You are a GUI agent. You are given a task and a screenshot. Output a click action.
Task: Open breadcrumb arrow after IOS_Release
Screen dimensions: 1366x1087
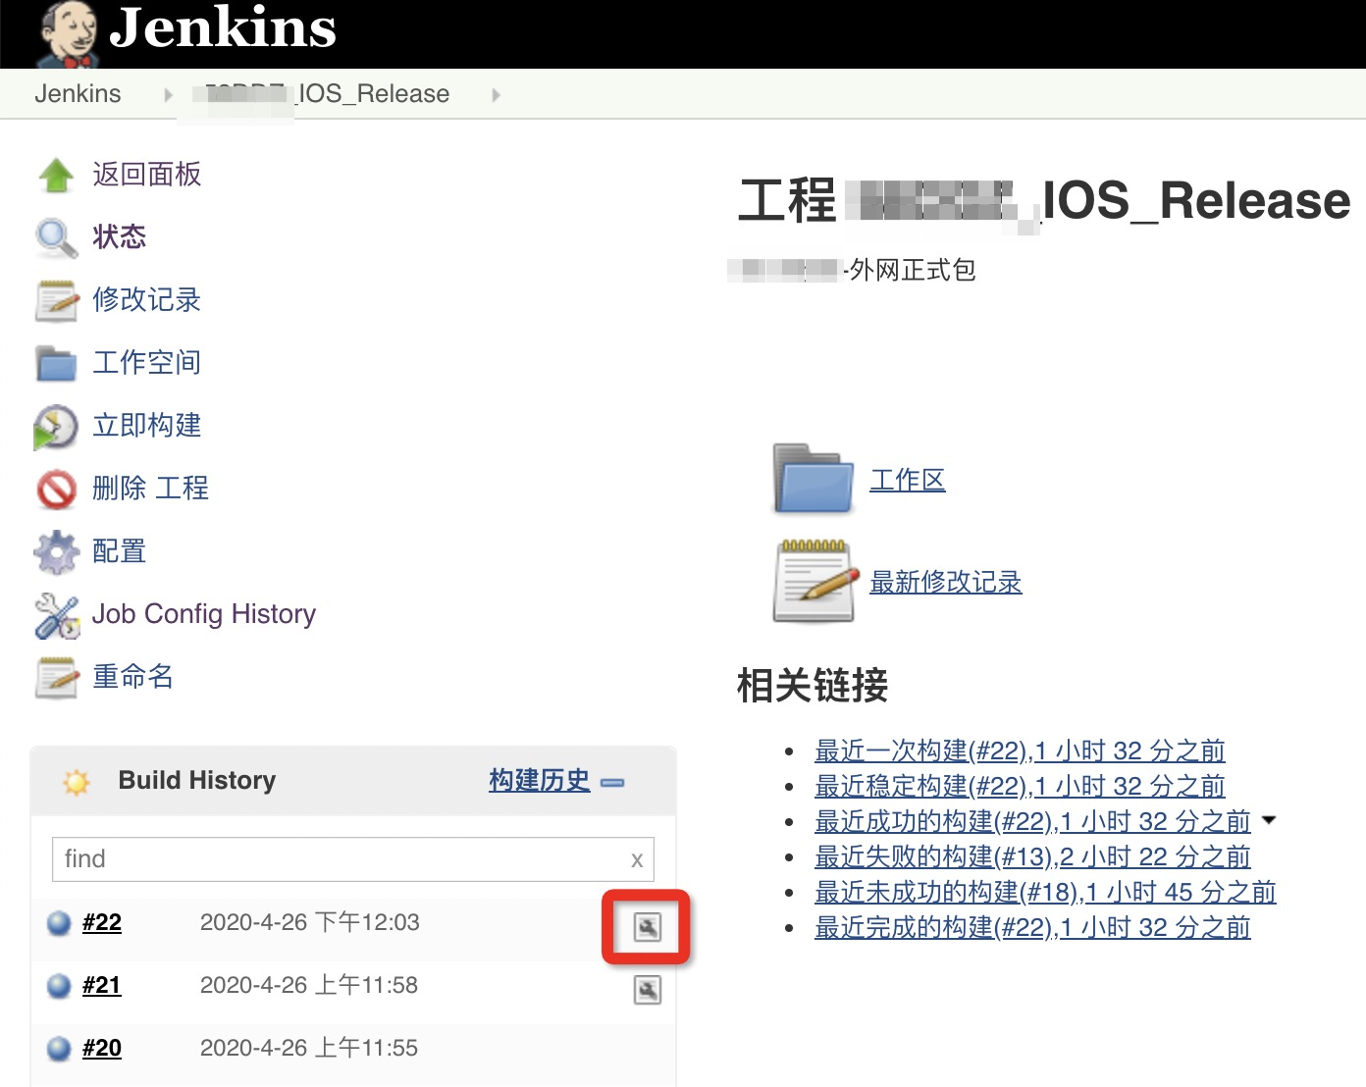[x=496, y=95]
